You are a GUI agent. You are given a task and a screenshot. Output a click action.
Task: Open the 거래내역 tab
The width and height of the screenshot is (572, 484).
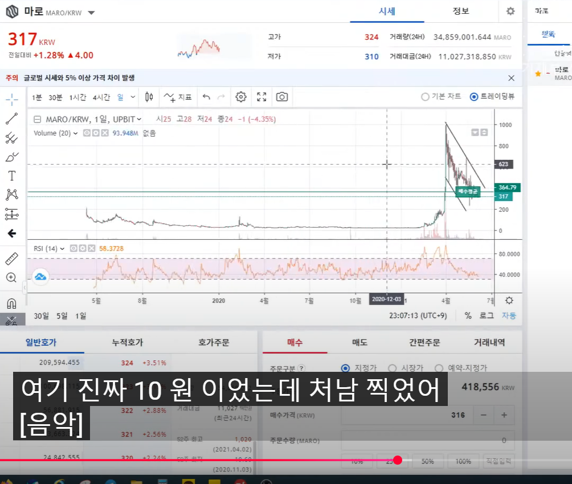click(489, 342)
